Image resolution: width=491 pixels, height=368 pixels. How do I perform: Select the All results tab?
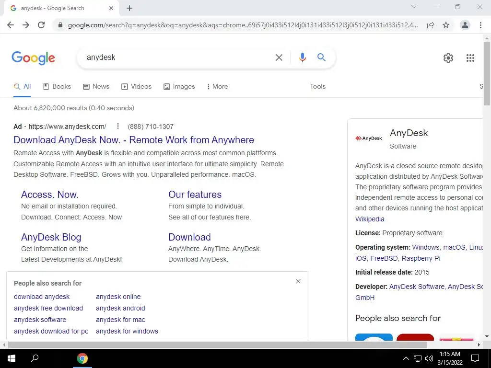coord(22,87)
